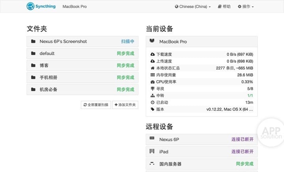Click the MacBook Pro device icon
The image size is (284, 172).
[152, 41]
